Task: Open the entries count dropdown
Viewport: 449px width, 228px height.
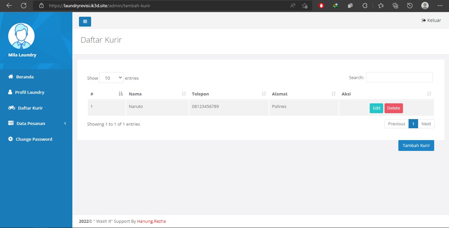Action: pyautogui.click(x=111, y=78)
